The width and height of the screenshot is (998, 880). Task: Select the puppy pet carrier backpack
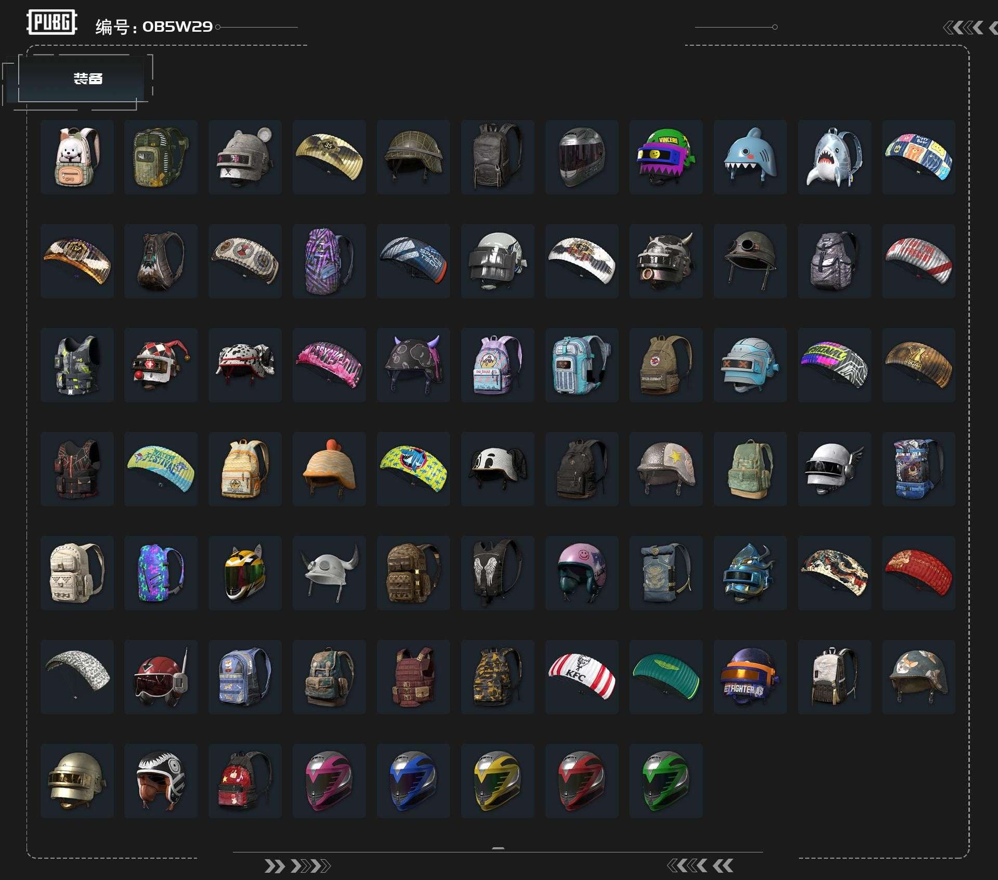point(77,156)
